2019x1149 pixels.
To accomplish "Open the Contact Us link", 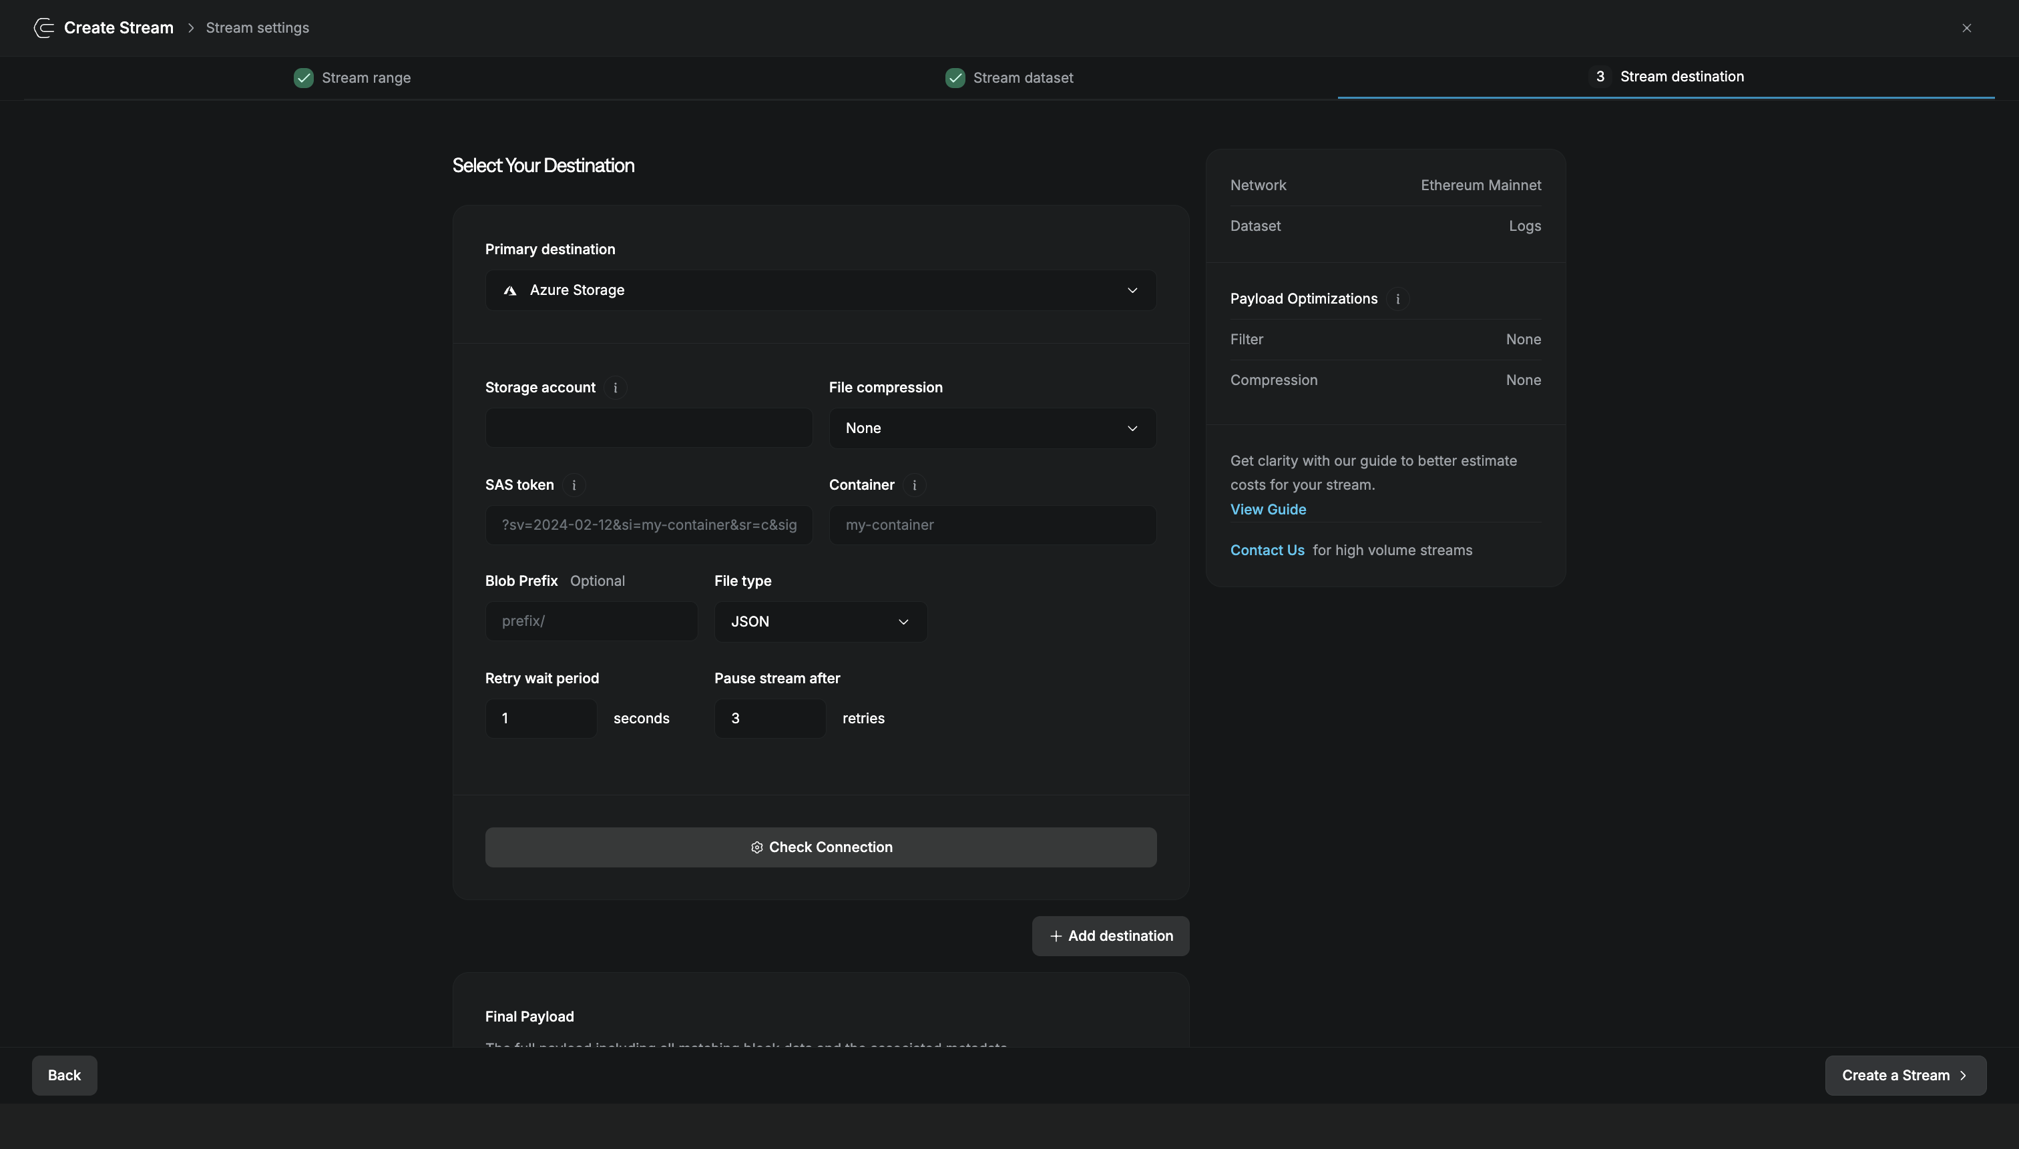I will pyautogui.click(x=1267, y=551).
